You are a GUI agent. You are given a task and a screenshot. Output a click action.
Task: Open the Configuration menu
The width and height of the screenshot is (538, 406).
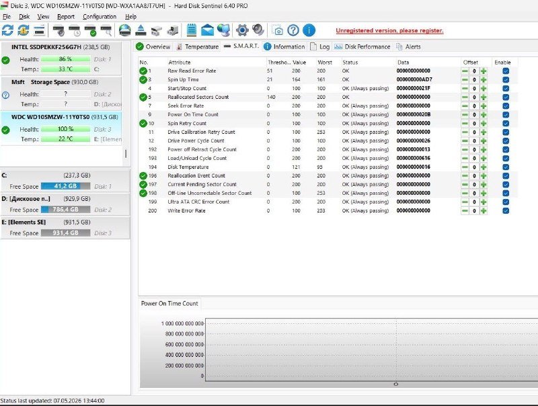[x=99, y=16]
